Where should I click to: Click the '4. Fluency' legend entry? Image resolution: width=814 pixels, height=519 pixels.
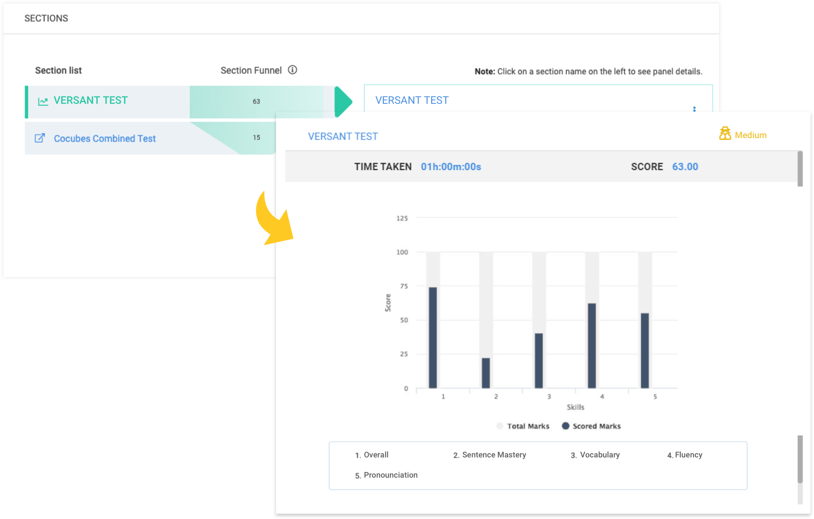pos(685,455)
